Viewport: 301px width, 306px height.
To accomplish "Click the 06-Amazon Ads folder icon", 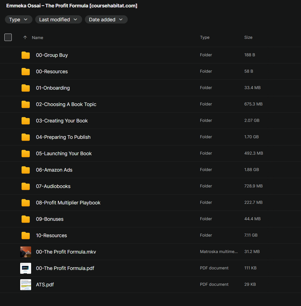I will 26,170.
